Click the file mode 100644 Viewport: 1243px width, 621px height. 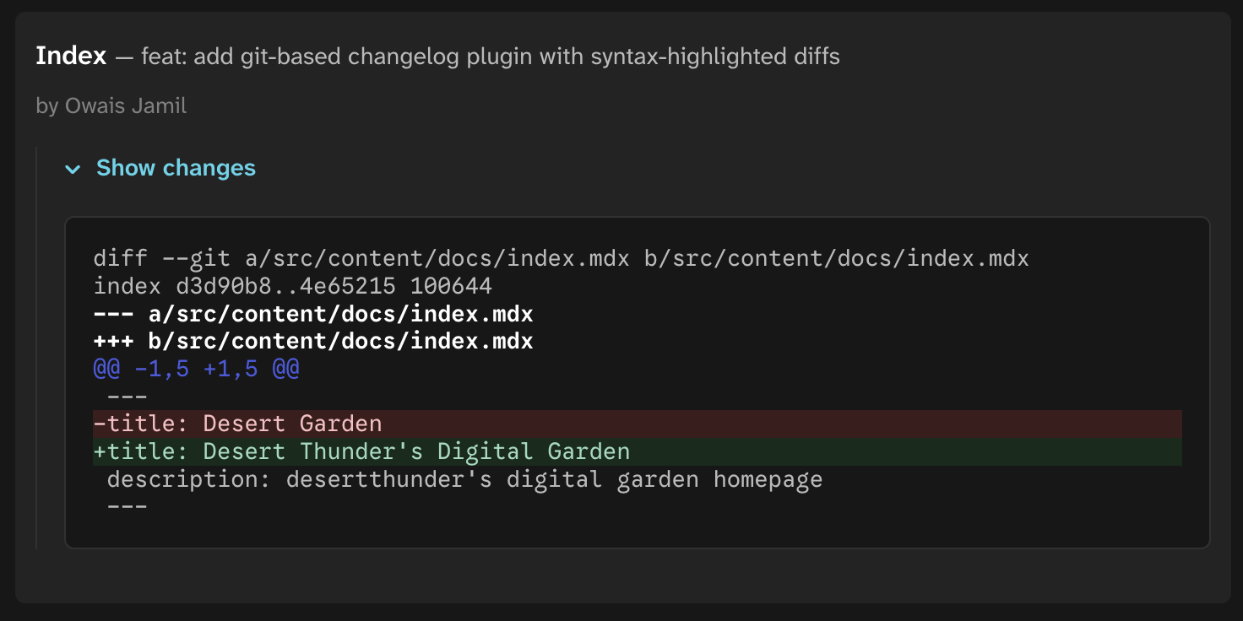tap(451, 286)
